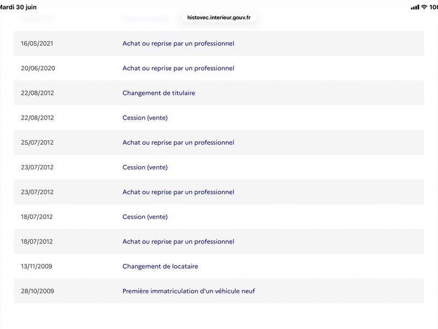Click the date 25/07/2012
The image size is (438, 329).
coord(37,143)
